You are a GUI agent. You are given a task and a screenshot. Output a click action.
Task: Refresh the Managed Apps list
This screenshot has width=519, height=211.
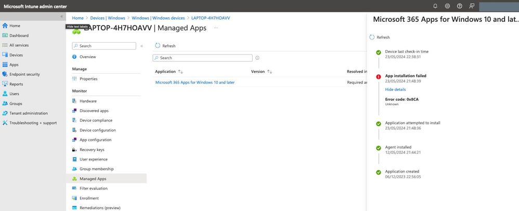coord(165,46)
